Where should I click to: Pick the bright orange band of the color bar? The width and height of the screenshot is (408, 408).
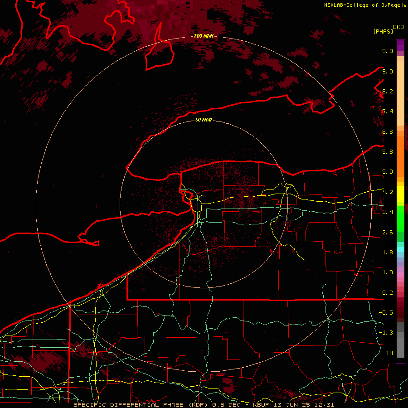tap(400, 156)
